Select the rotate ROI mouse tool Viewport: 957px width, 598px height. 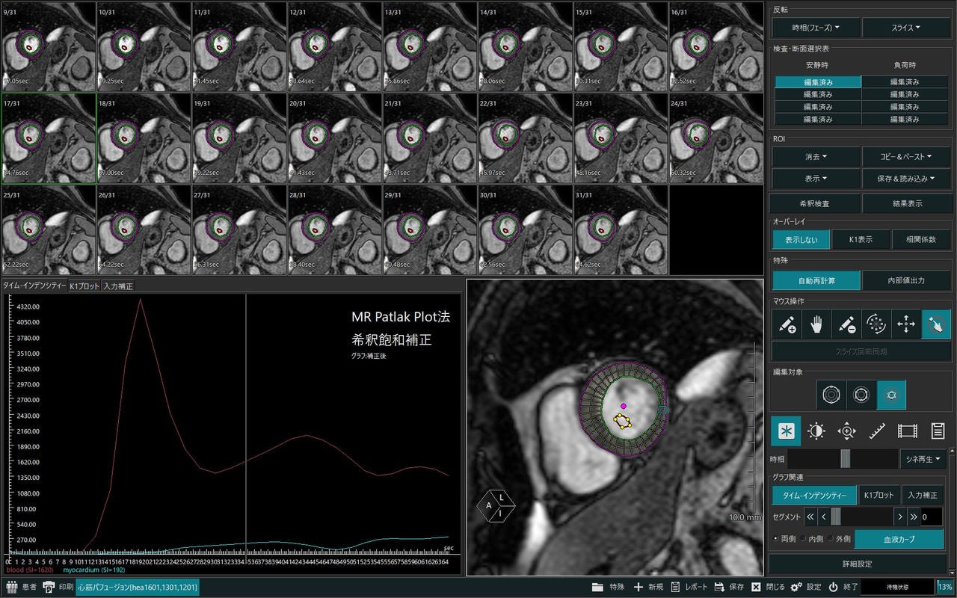coord(876,324)
